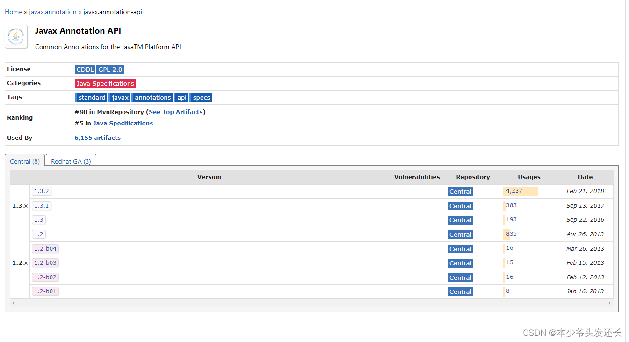
Task: Open 4,237 usages of version 1.3.2
Action: 514,191
